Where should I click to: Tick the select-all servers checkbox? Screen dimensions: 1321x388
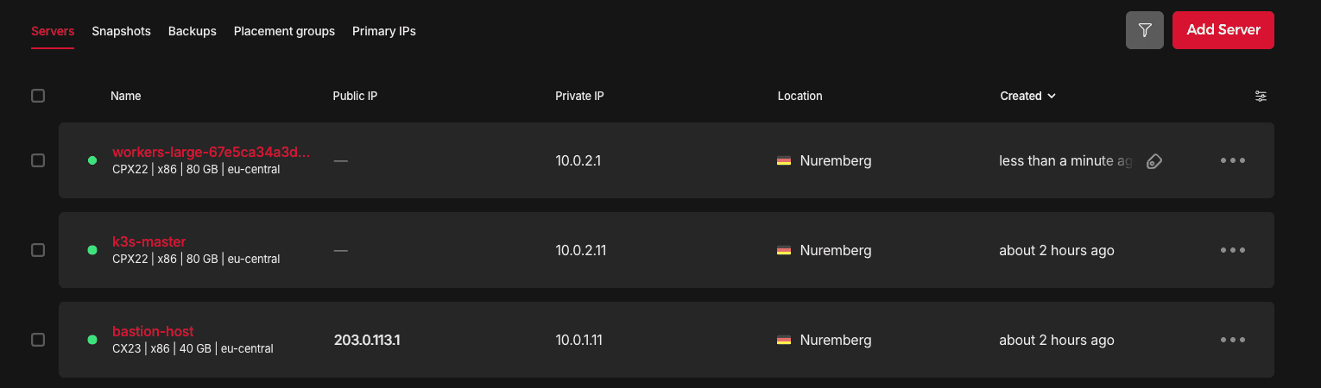point(38,96)
